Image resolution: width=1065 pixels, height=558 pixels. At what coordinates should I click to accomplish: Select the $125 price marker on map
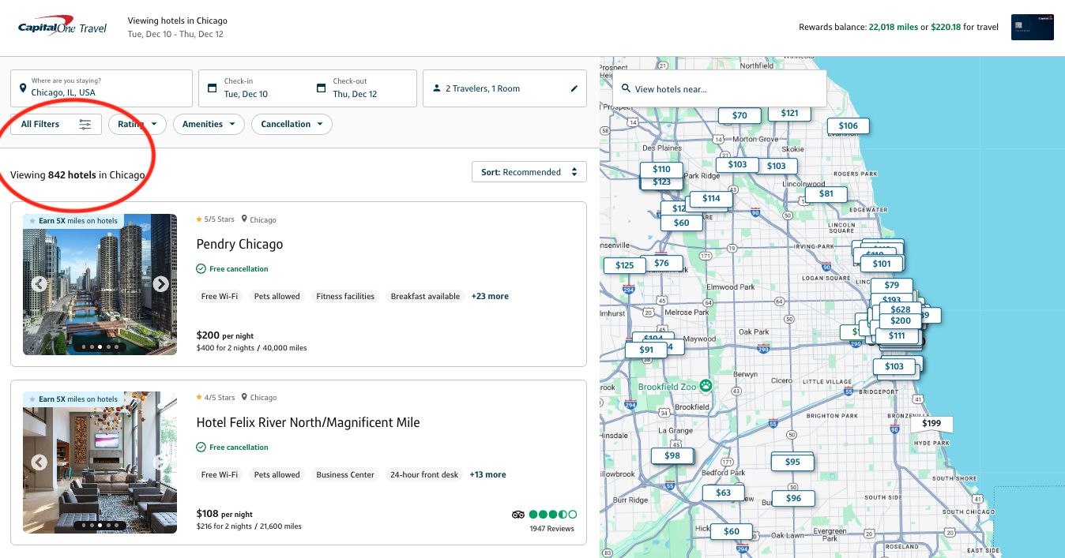(624, 266)
